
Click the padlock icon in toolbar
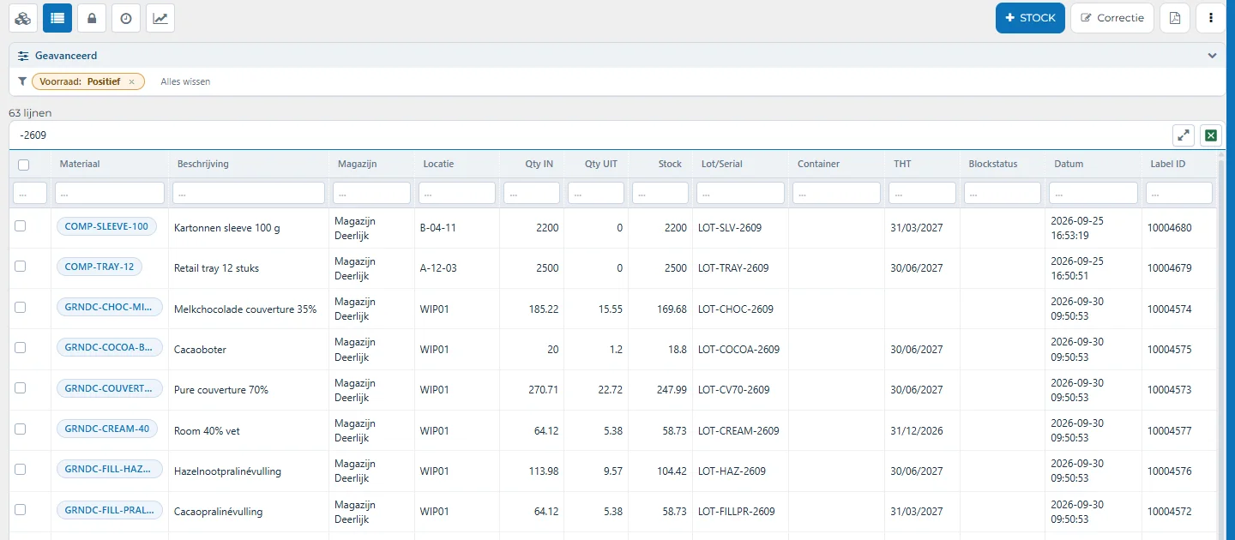point(92,18)
